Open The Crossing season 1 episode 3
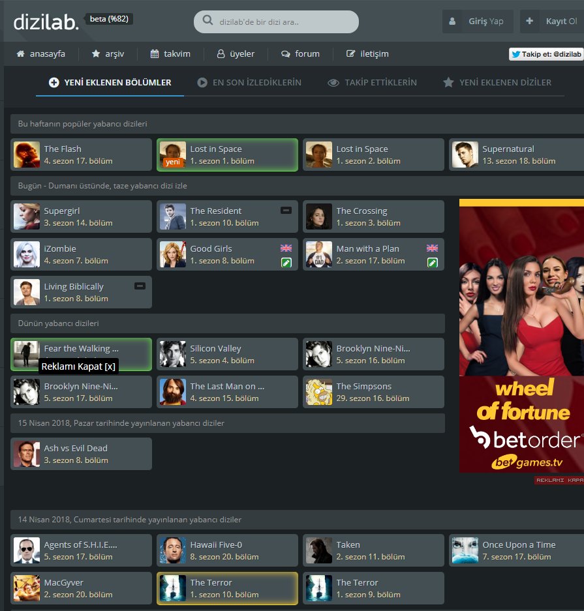 [x=373, y=216]
